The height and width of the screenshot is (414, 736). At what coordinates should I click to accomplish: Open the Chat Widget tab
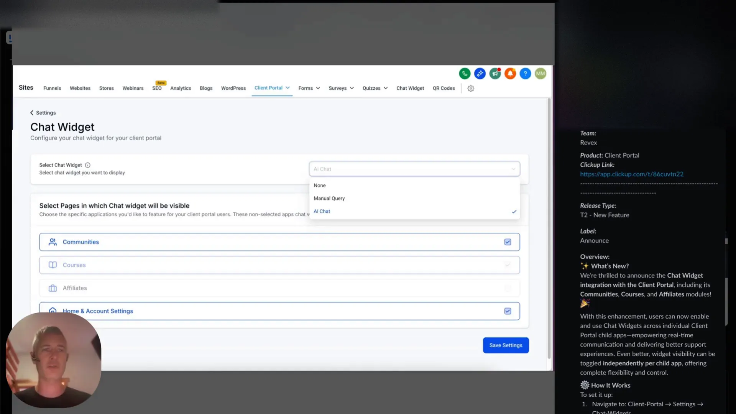point(410,88)
